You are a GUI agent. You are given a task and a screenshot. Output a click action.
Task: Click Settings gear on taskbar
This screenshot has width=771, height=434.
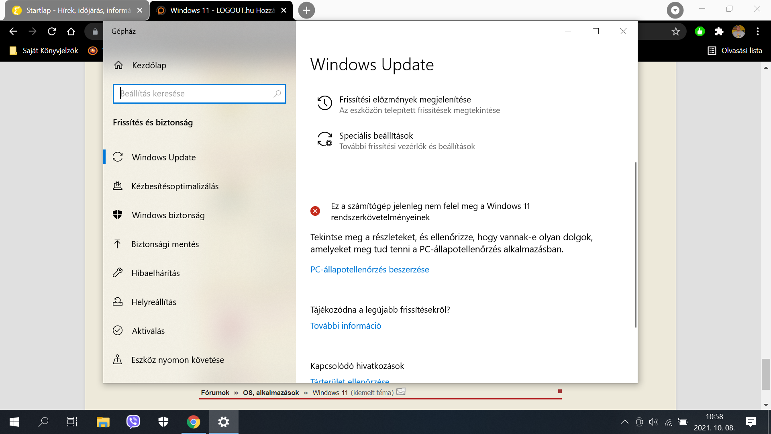pyautogui.click(x=223, y=422)
